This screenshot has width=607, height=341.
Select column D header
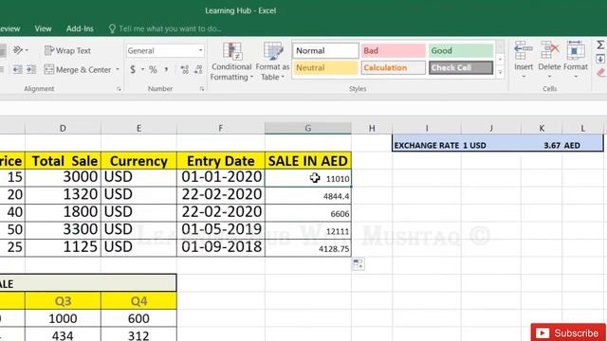63,128
